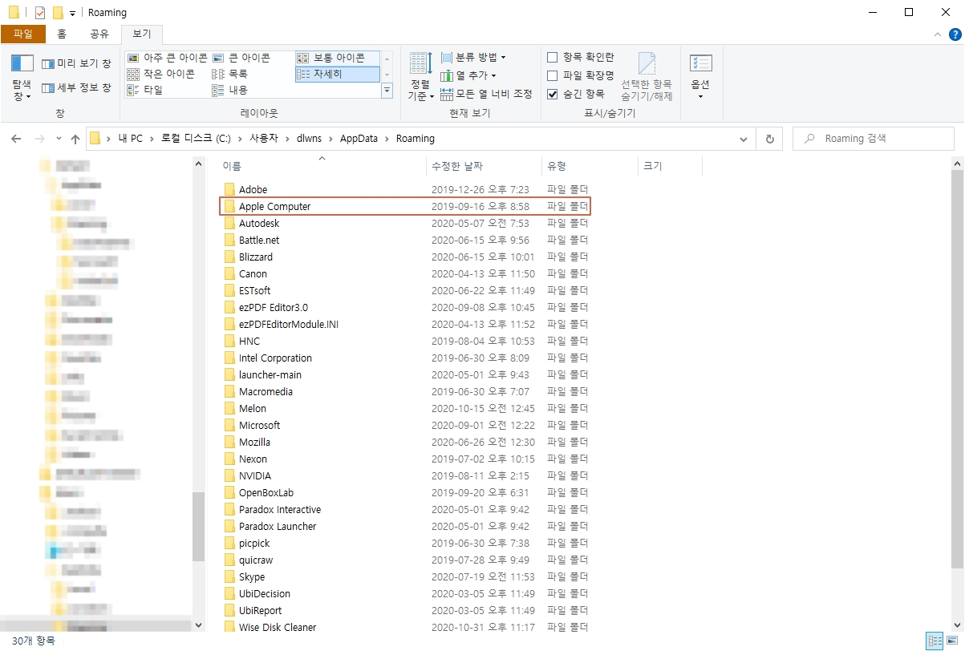The image size is (965, 651).
Task: Collapse the ribbon with the chevron
Action: [938, 34]
